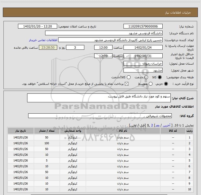201x195 pixels.
Task: Toggle the اسناد خزانه اسلامی payment checkbox
Action: [x=127, y=84]
